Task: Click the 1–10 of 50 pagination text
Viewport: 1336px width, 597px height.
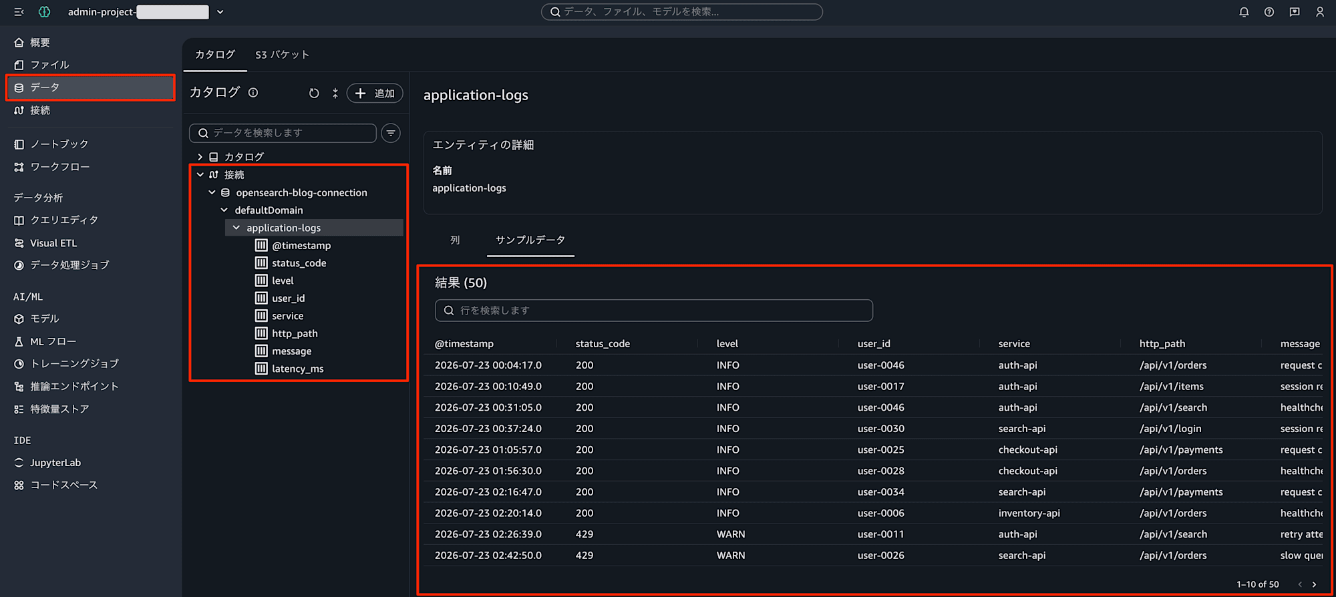Action: point(1257,584)
